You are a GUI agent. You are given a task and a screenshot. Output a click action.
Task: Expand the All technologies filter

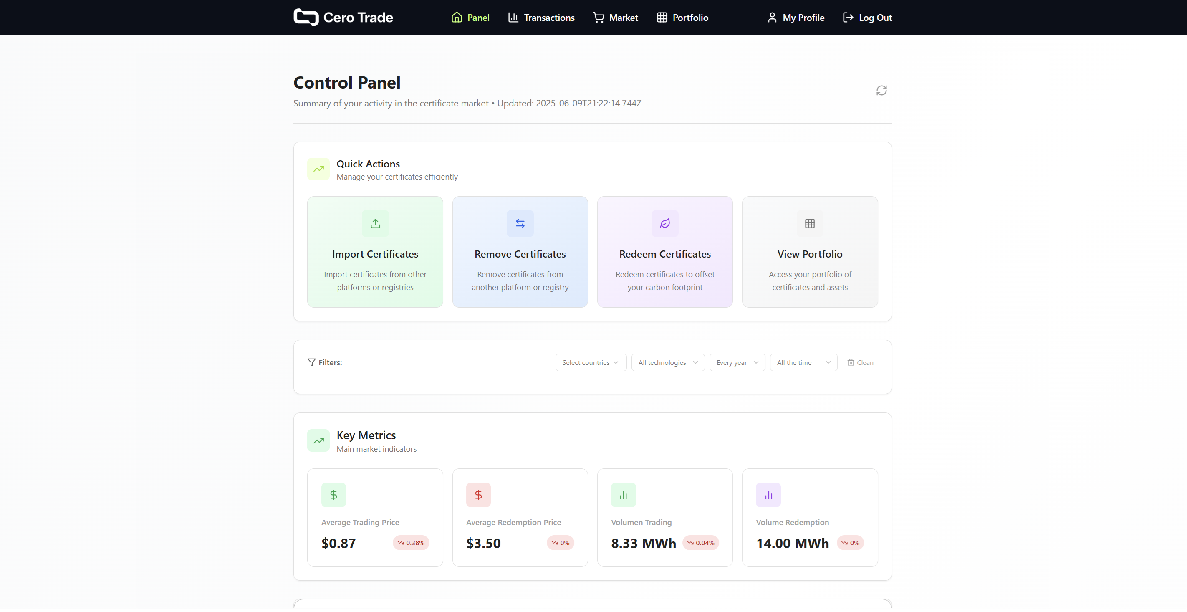[x=667, y=362]
